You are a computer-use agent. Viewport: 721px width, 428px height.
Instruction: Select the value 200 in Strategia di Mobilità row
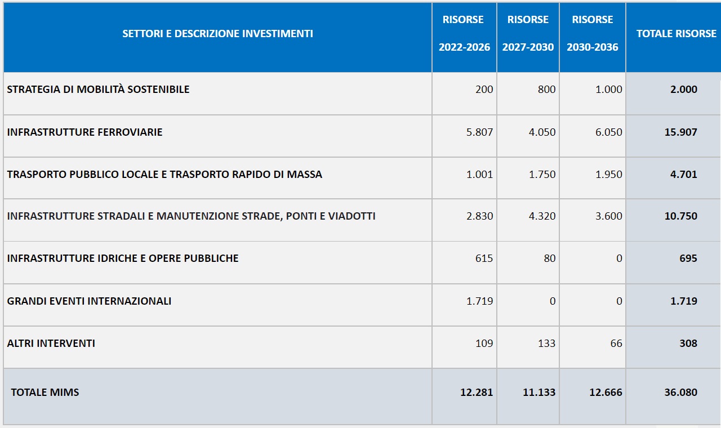click(484, 90)
